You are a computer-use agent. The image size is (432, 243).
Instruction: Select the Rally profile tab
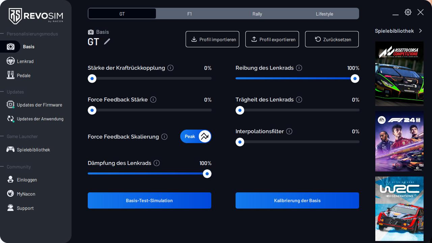[x=257, y=14]
